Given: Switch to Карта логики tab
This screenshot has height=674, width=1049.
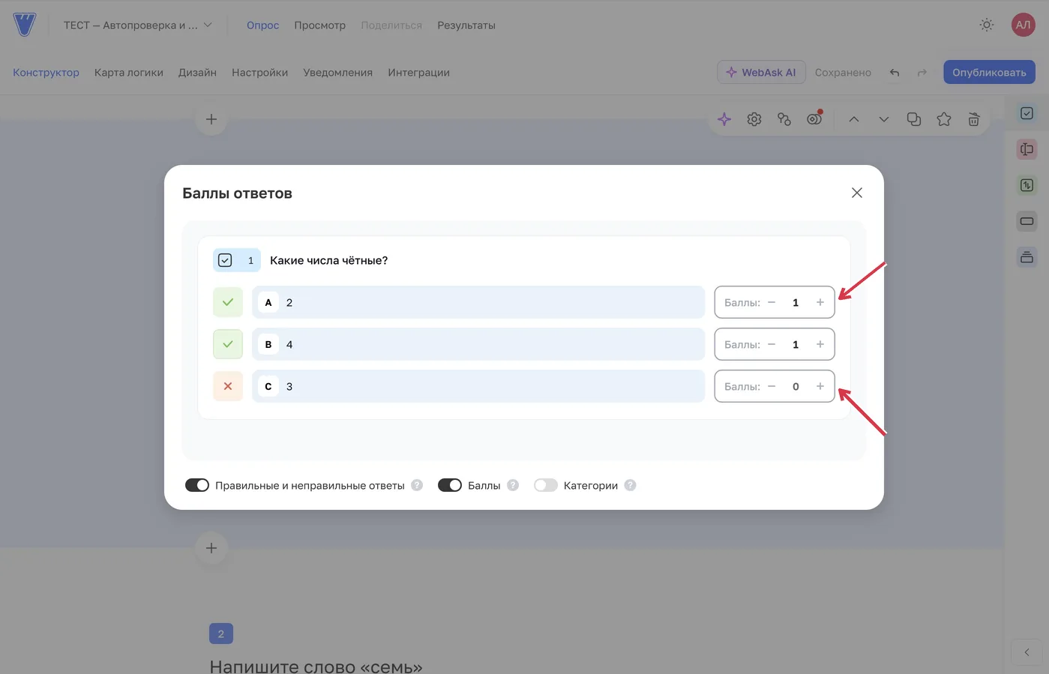Looking at the screenshot, I should coord(129,73).
